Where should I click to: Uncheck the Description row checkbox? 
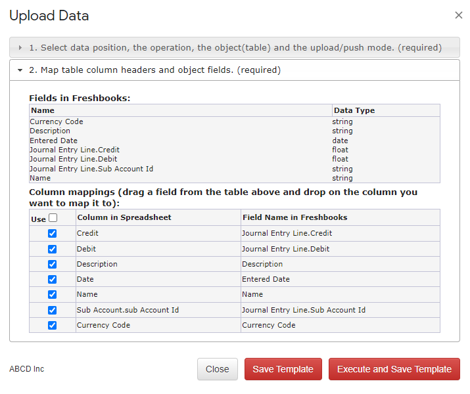pyautogui.click(x=52, y=264)
